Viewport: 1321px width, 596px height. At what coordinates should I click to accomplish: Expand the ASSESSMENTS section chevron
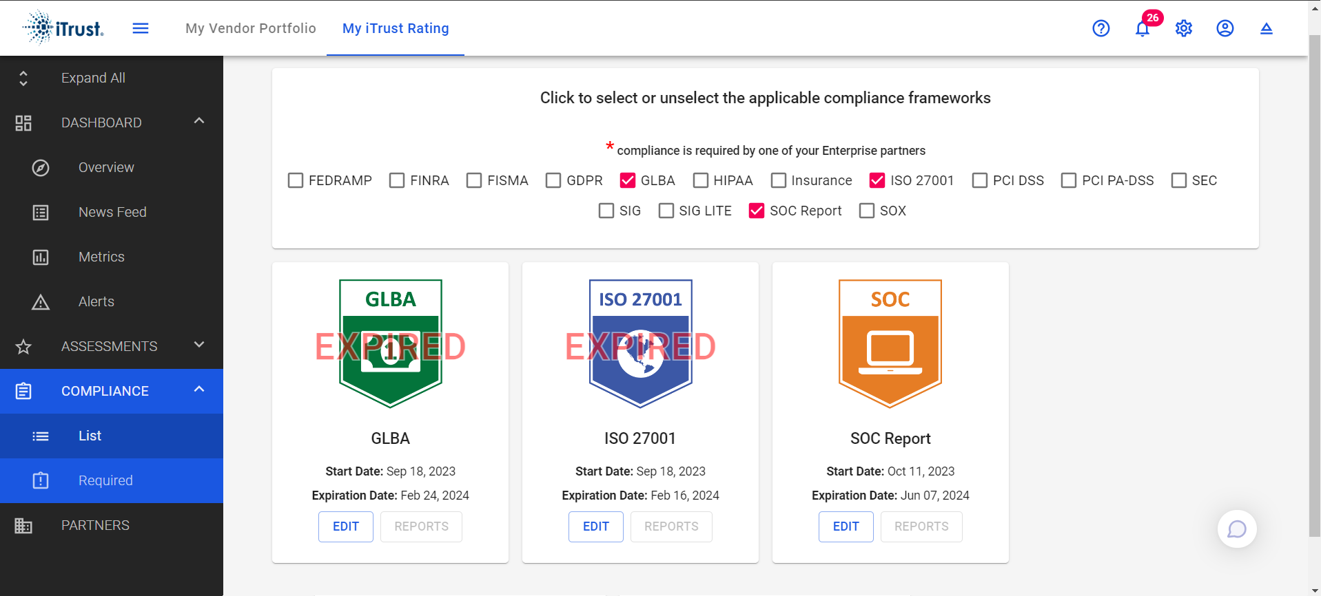(199, 345)
